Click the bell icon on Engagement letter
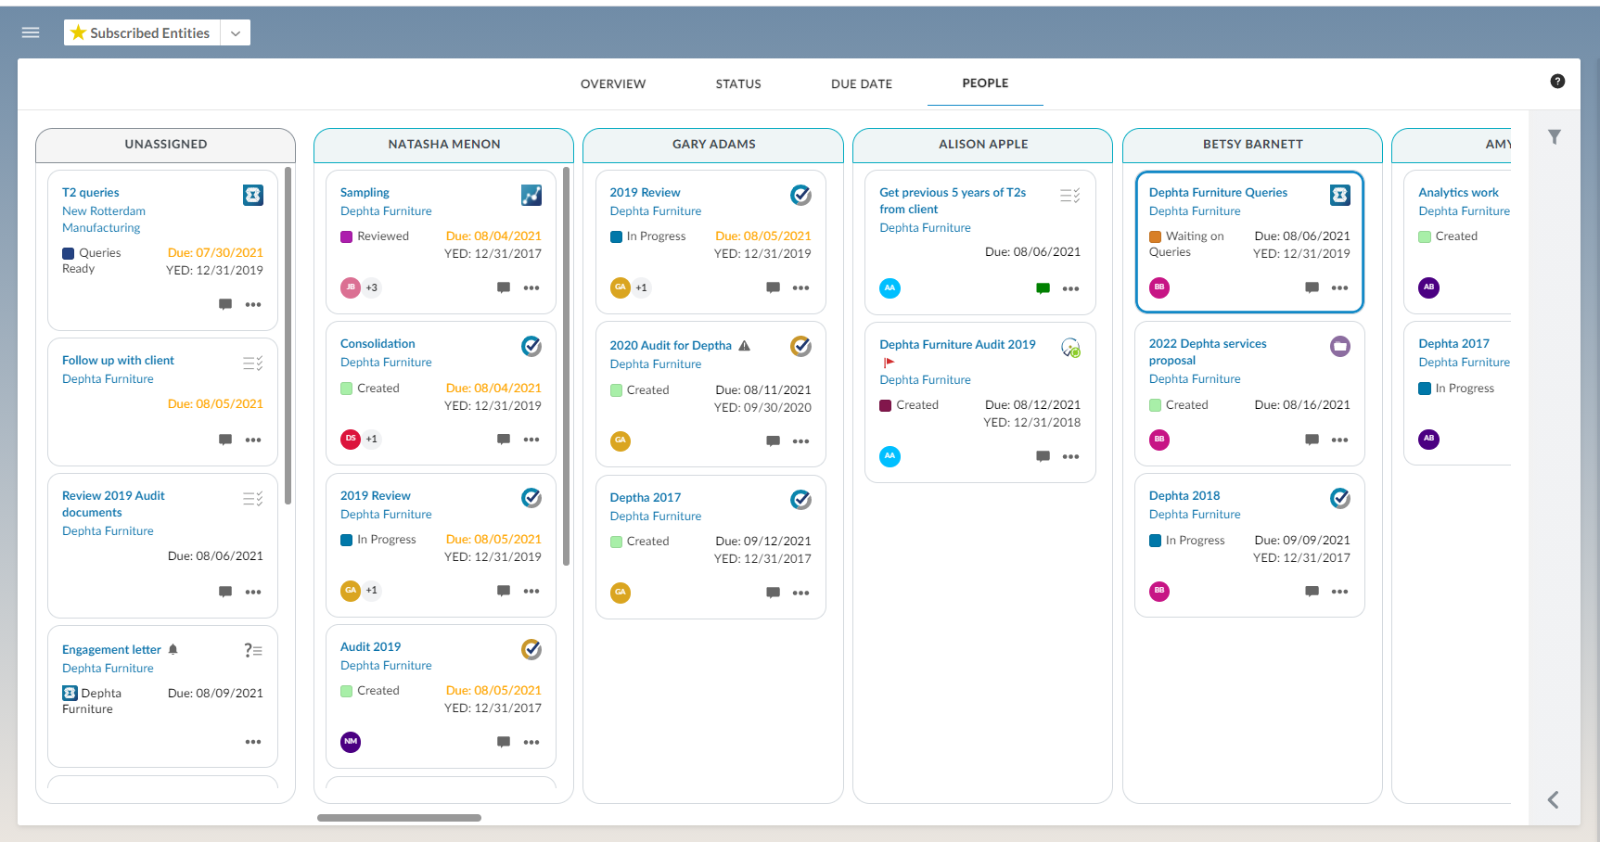The height and width of the screenshot is (842, 1600). [173, 649]
